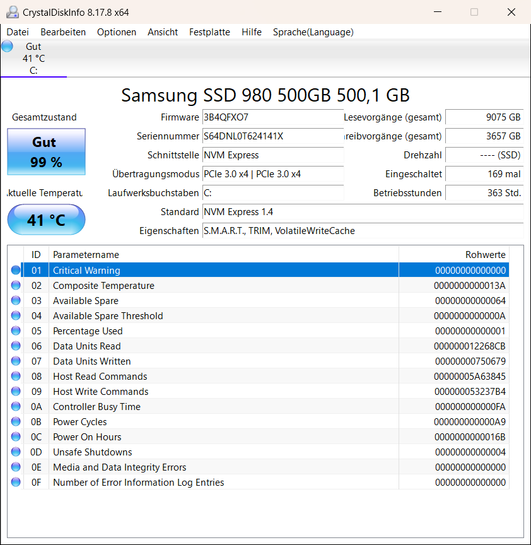531x545 pixels.
Task: Click status orb of Available Spare row
Action: [16, 300]
